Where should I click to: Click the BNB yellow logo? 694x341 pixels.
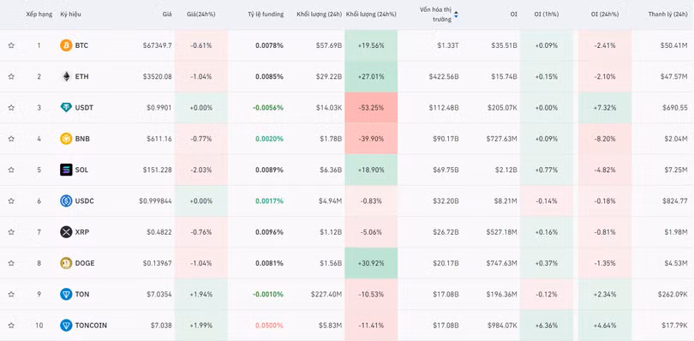(x=66, y=139)
